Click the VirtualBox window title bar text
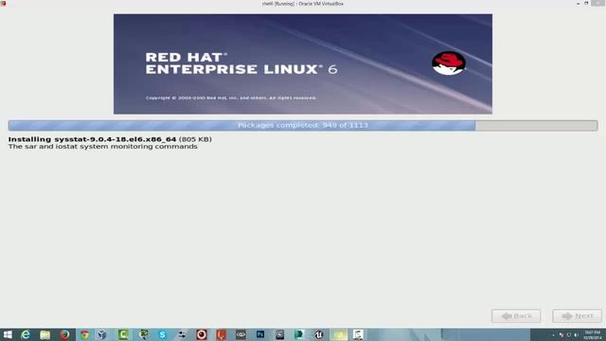Image resolution: width=606 pixels, height=341 pixels. (303, 4)
